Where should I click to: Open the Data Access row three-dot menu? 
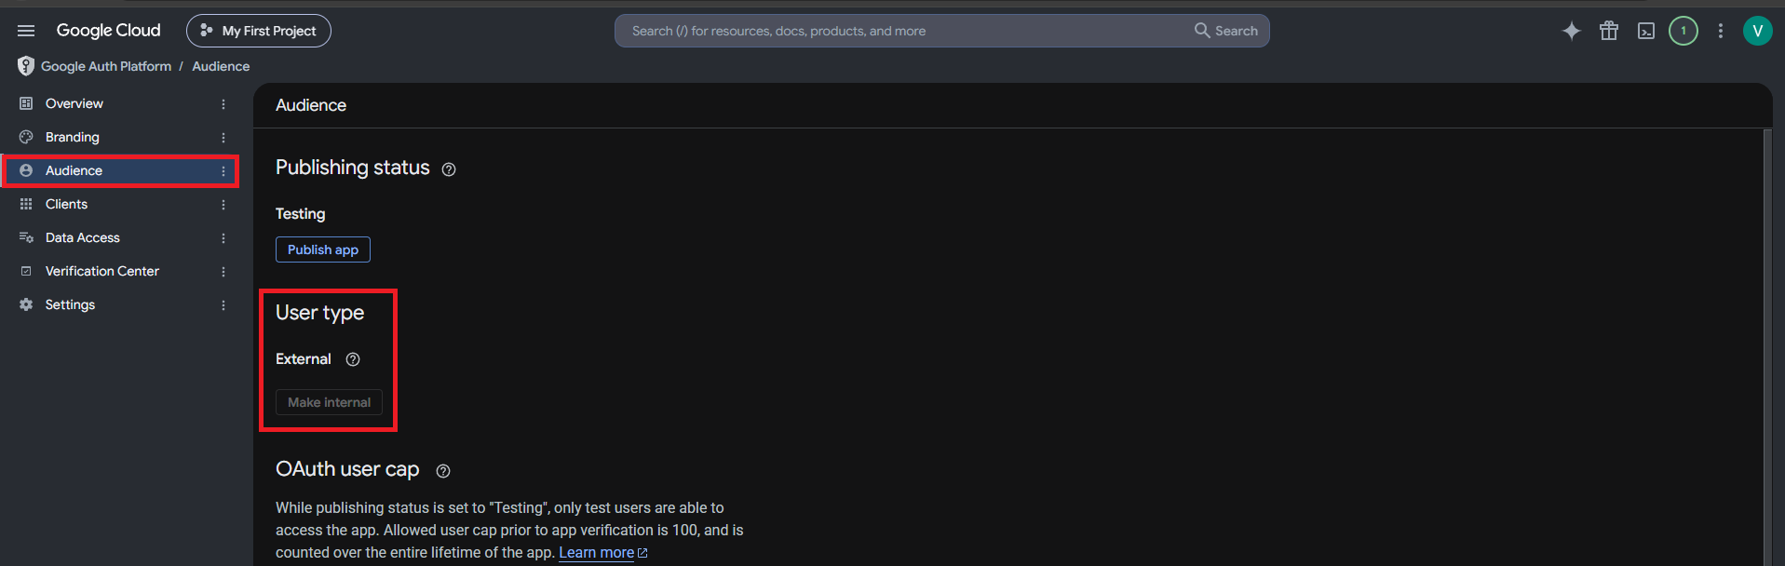223,238
